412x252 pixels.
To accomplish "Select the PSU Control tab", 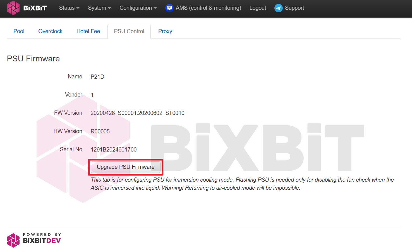I will 129,31.
